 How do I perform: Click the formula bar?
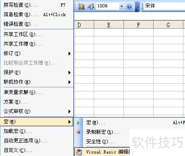point(129,16)
